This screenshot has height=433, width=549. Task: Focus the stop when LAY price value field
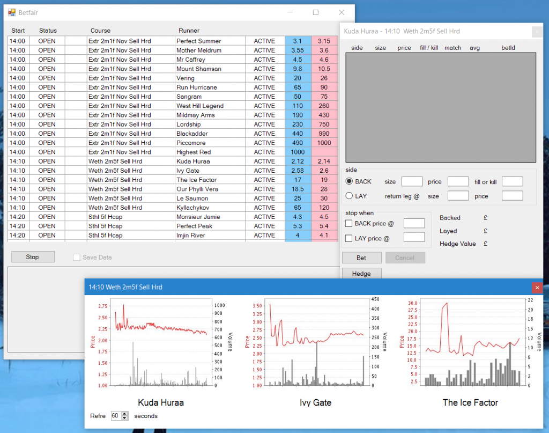click(x=414, y=237)
